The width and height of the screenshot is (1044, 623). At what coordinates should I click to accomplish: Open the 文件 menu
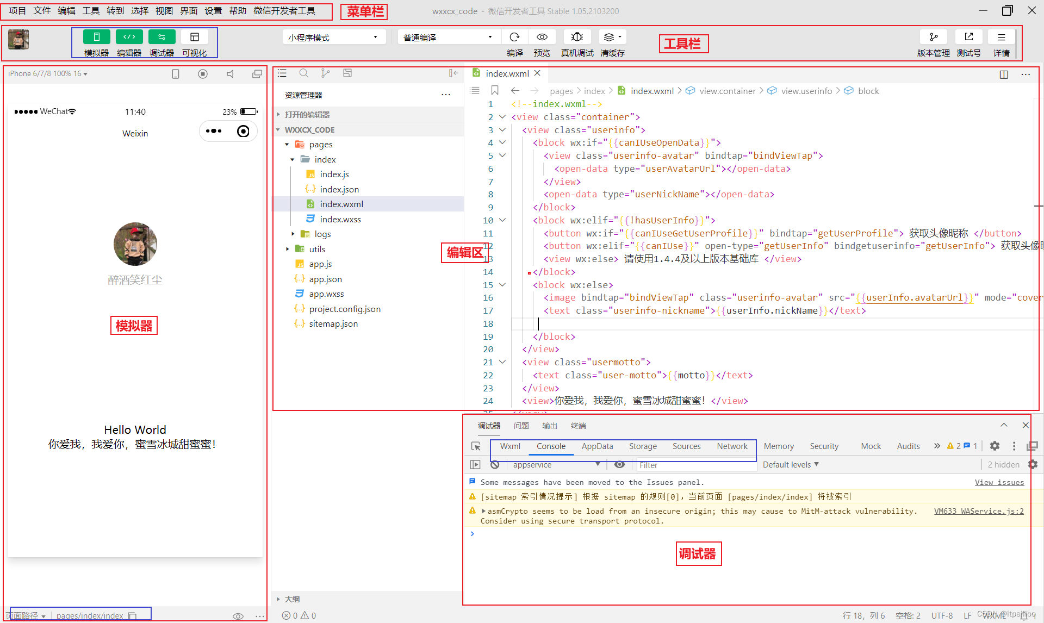click(x=42, y=11)
